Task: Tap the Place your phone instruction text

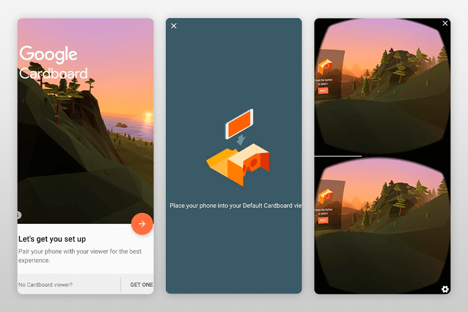Action: coord(234,205)
